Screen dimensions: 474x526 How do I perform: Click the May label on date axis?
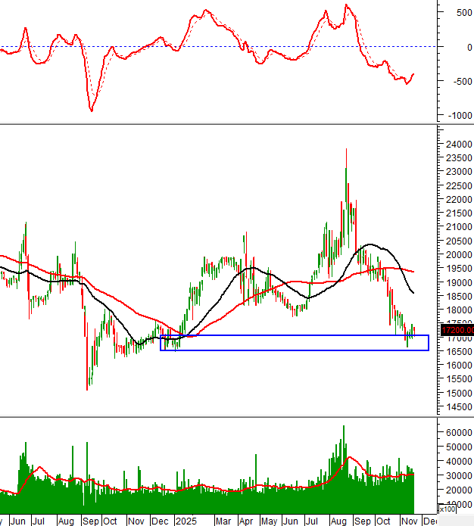(x=269, y=521)
